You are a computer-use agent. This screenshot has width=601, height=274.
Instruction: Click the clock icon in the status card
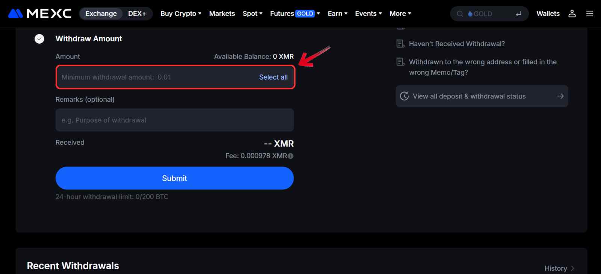405,96
